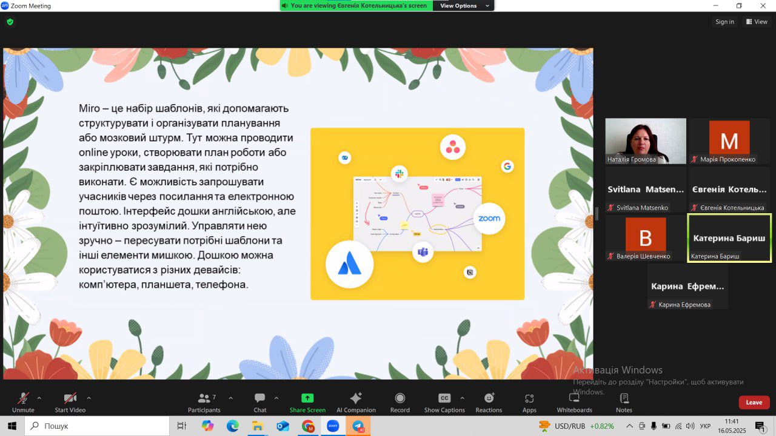Select Наталія Громова video tile
The height and width of the screenshot is (436, 776).
(x=646, y=141)
